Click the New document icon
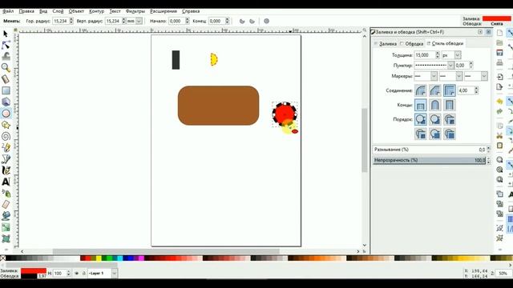 [499, 33]
